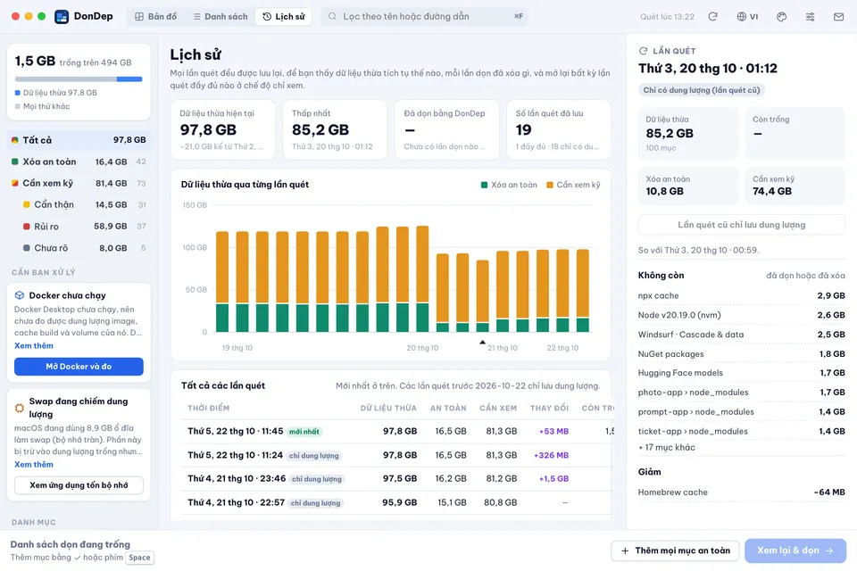Screen dimensions: 857x571
Task: Click the storage usage bar in sidebar
Action: 79,79
